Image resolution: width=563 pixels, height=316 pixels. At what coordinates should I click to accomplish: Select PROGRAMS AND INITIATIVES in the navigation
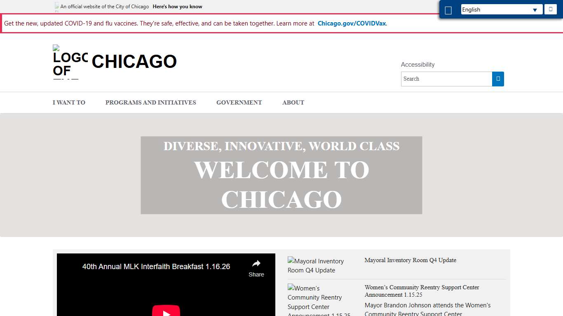(x=151, y=102)
